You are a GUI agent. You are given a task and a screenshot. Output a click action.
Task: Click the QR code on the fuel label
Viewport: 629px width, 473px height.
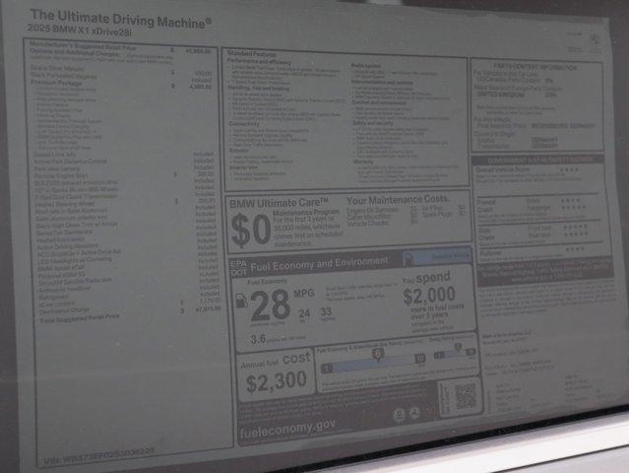466,396
